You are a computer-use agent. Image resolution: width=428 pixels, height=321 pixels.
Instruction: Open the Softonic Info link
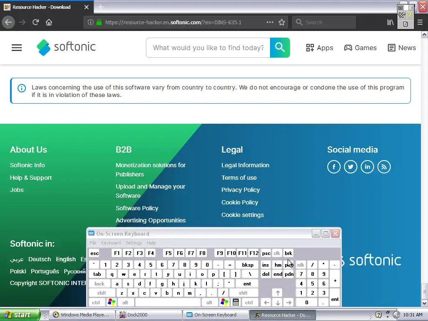coord(27,165)
